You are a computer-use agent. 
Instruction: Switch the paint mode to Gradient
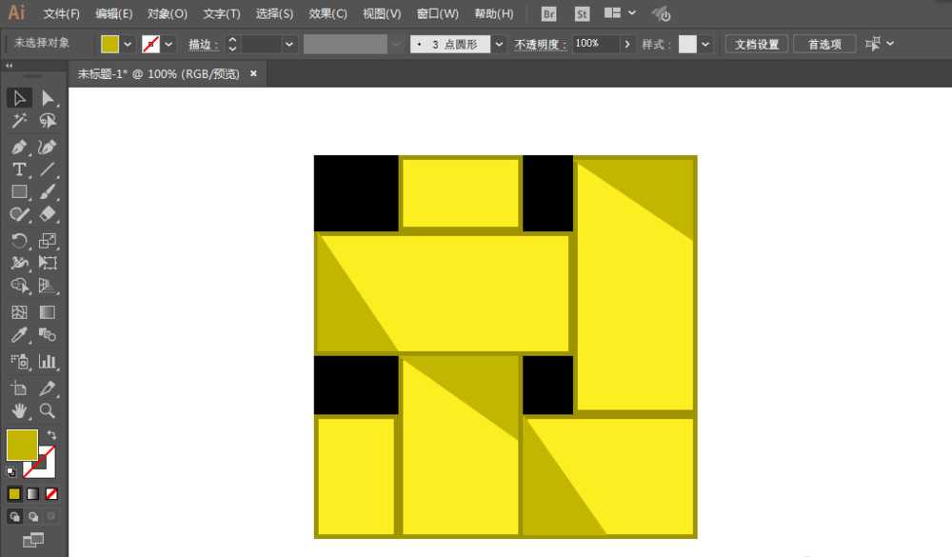tap(33, 493)
